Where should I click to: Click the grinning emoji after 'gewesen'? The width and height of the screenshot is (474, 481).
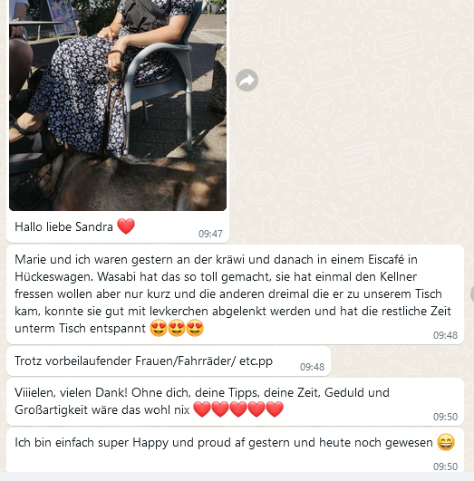(446, 442)
